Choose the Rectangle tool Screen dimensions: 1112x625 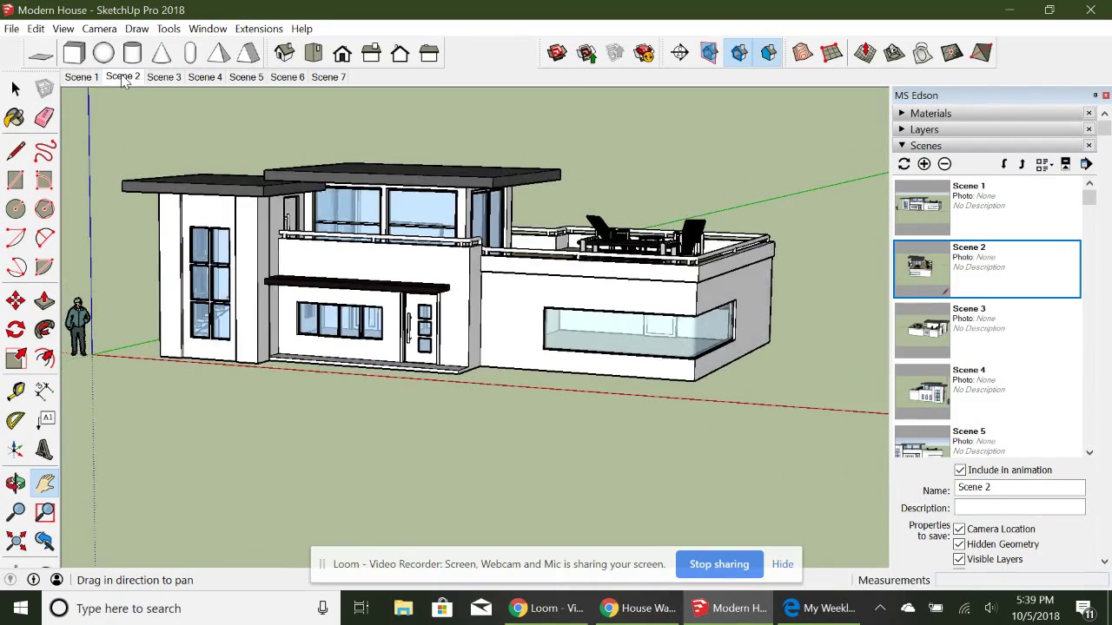pos(15,180)
